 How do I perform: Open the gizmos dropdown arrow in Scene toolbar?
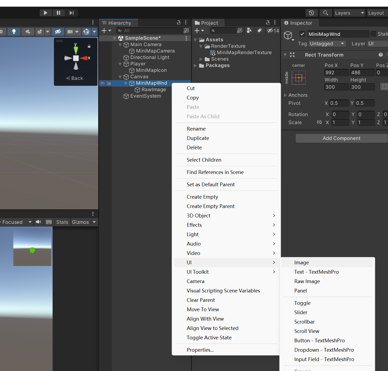point(94,32)
